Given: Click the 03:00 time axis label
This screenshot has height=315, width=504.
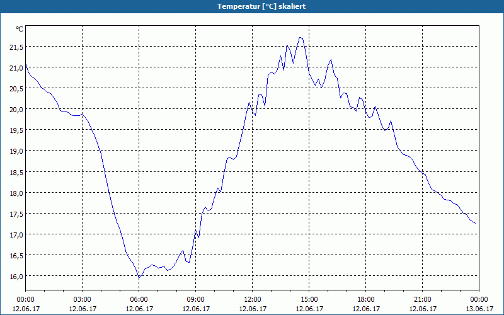Looking at the screenshot, I should tap(83, 300).
